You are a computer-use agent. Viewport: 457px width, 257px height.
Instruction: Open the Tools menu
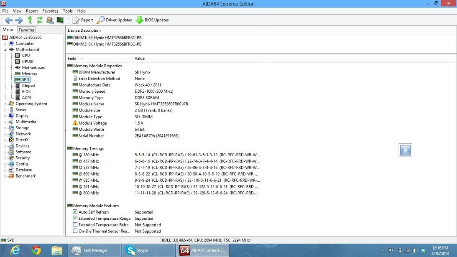(x=68, y=11)
